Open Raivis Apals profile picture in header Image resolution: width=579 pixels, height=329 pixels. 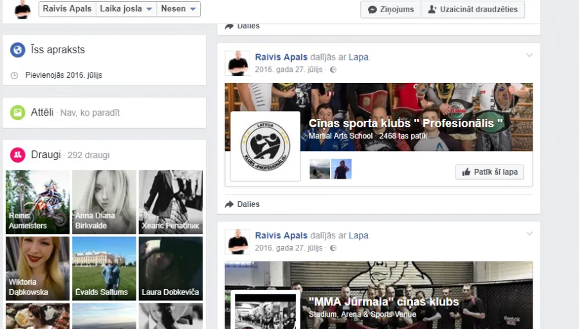[x=23, y=9]
